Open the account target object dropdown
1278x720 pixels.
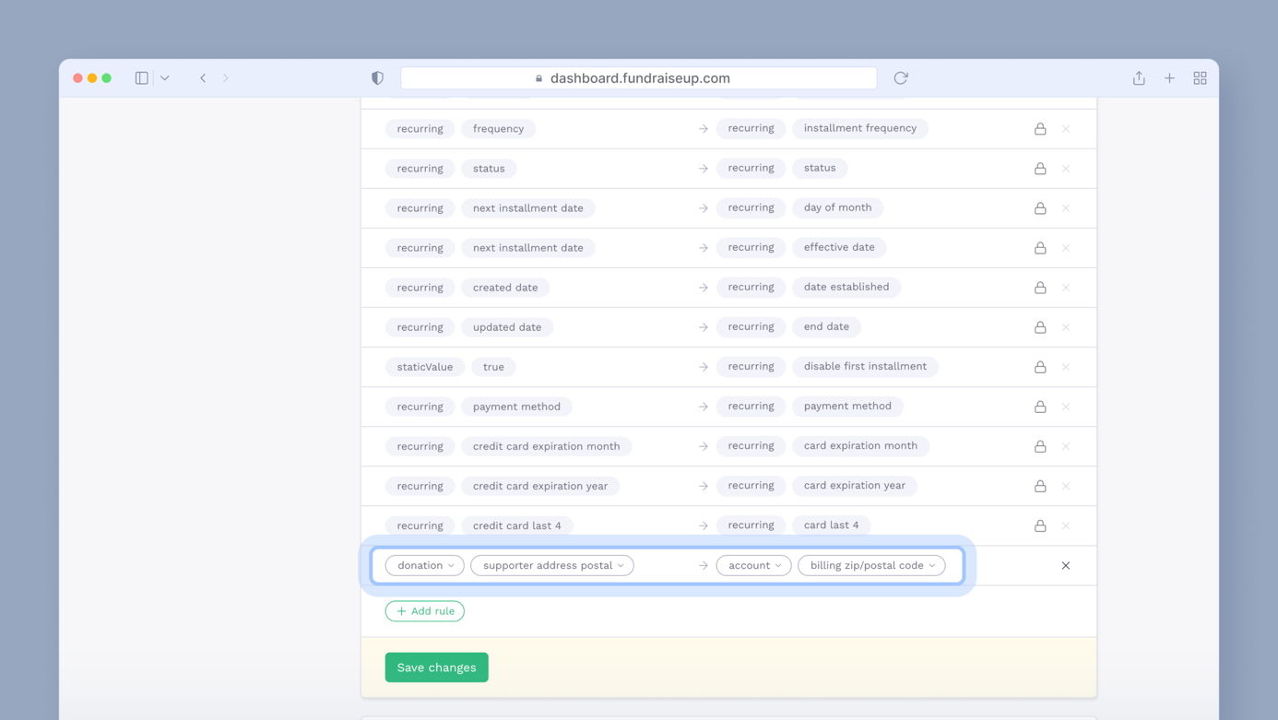(753, 565)
